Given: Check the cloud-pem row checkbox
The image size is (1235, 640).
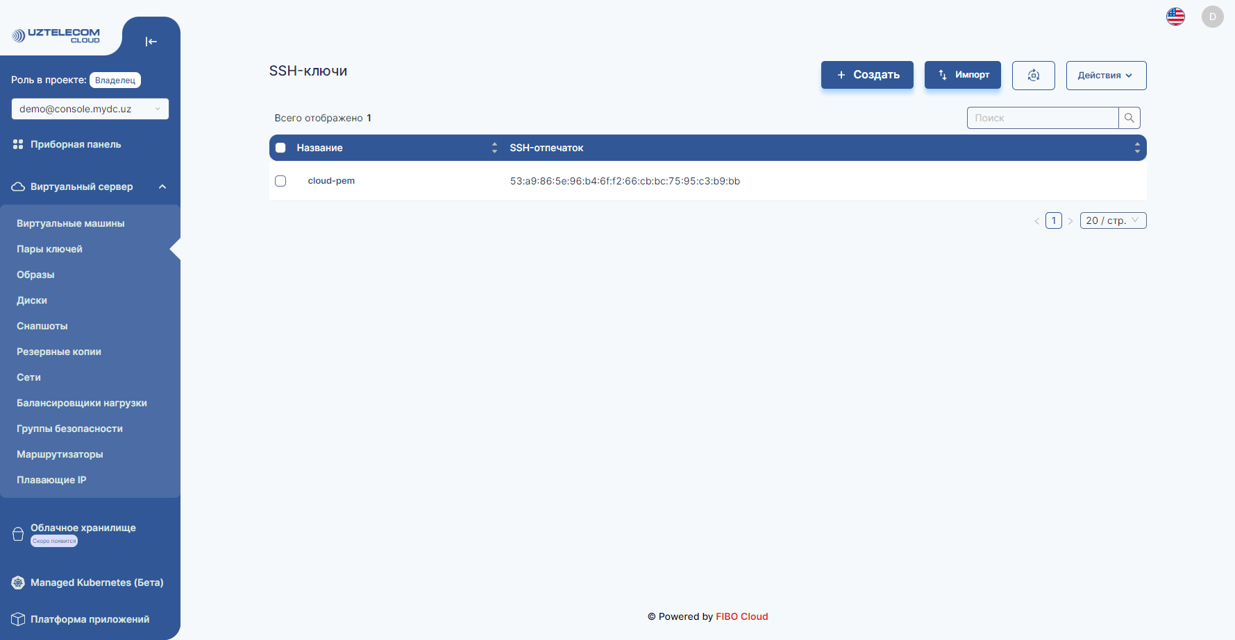Looking at the screenshot, I should (280, 180).
